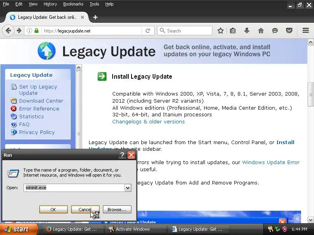Click the page scrollbar down arrow

pyautogui.click(x=310, y=220)
